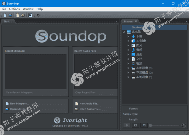Click the 3D 对象 cube icon
This screenshot has width=189, height=135.
[x=133, y=41]
